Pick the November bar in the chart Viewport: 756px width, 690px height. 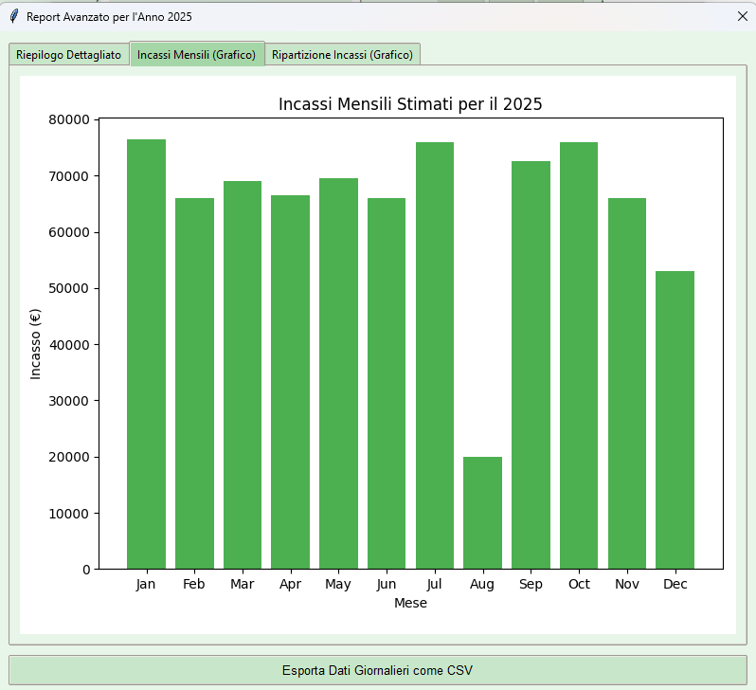(x=627, y=383)
